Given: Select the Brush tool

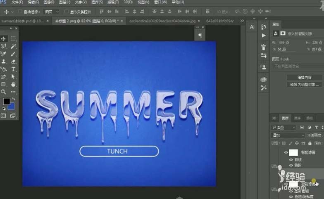Looking at the screenshot, I should (13, 54).
